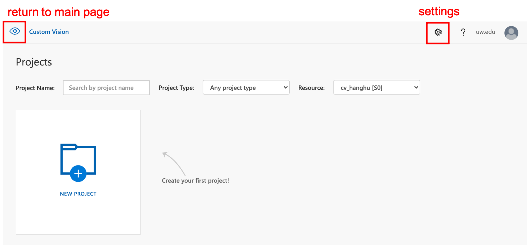Open help with the question mark icon
This screenshot has height=245, width=527.
click(x=463, y=32)
